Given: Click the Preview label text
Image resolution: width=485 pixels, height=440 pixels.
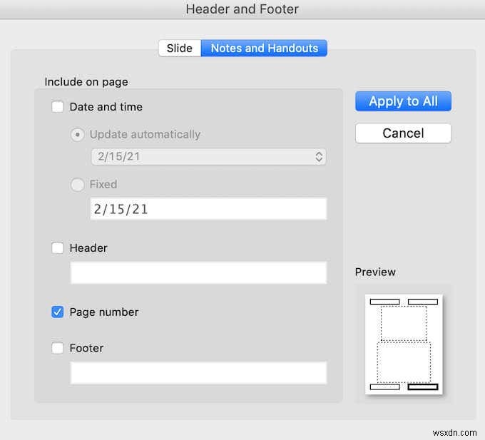Looking at the screenshot, I should pyautogui.click(x=375, y=272).
